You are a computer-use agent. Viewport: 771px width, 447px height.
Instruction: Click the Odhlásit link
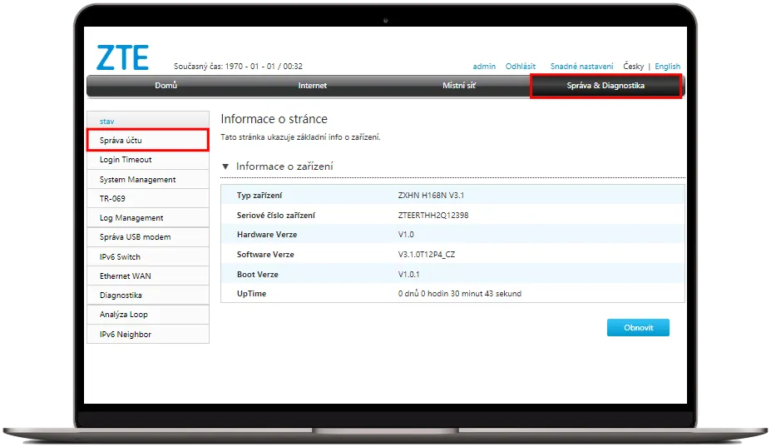click(521, 67)
